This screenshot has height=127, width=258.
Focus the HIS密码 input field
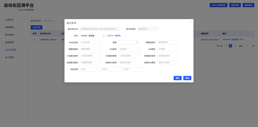pos(167,49)
